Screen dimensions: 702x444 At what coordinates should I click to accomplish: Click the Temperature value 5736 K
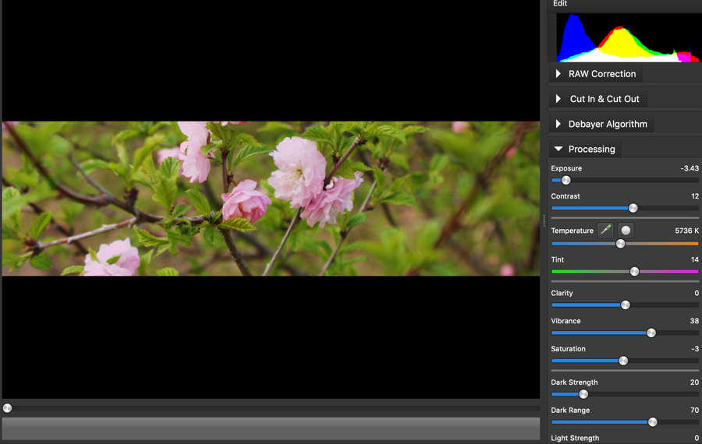pos(686,231)
